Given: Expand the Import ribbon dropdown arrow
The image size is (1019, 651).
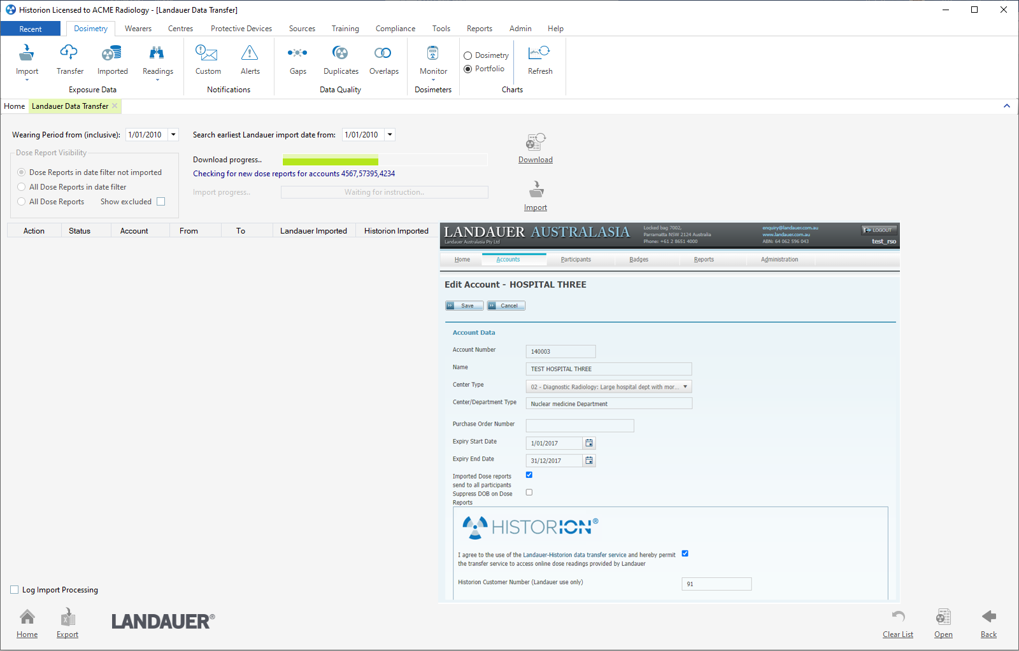Looking at the screenshot, I should point(27,80).
